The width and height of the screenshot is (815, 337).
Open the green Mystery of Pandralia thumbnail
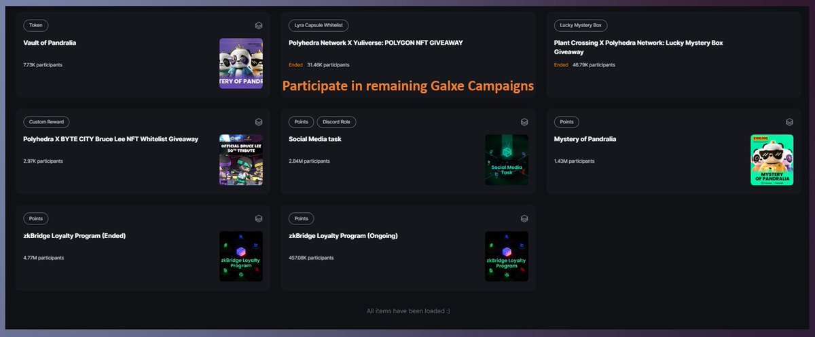click(772, 160)
